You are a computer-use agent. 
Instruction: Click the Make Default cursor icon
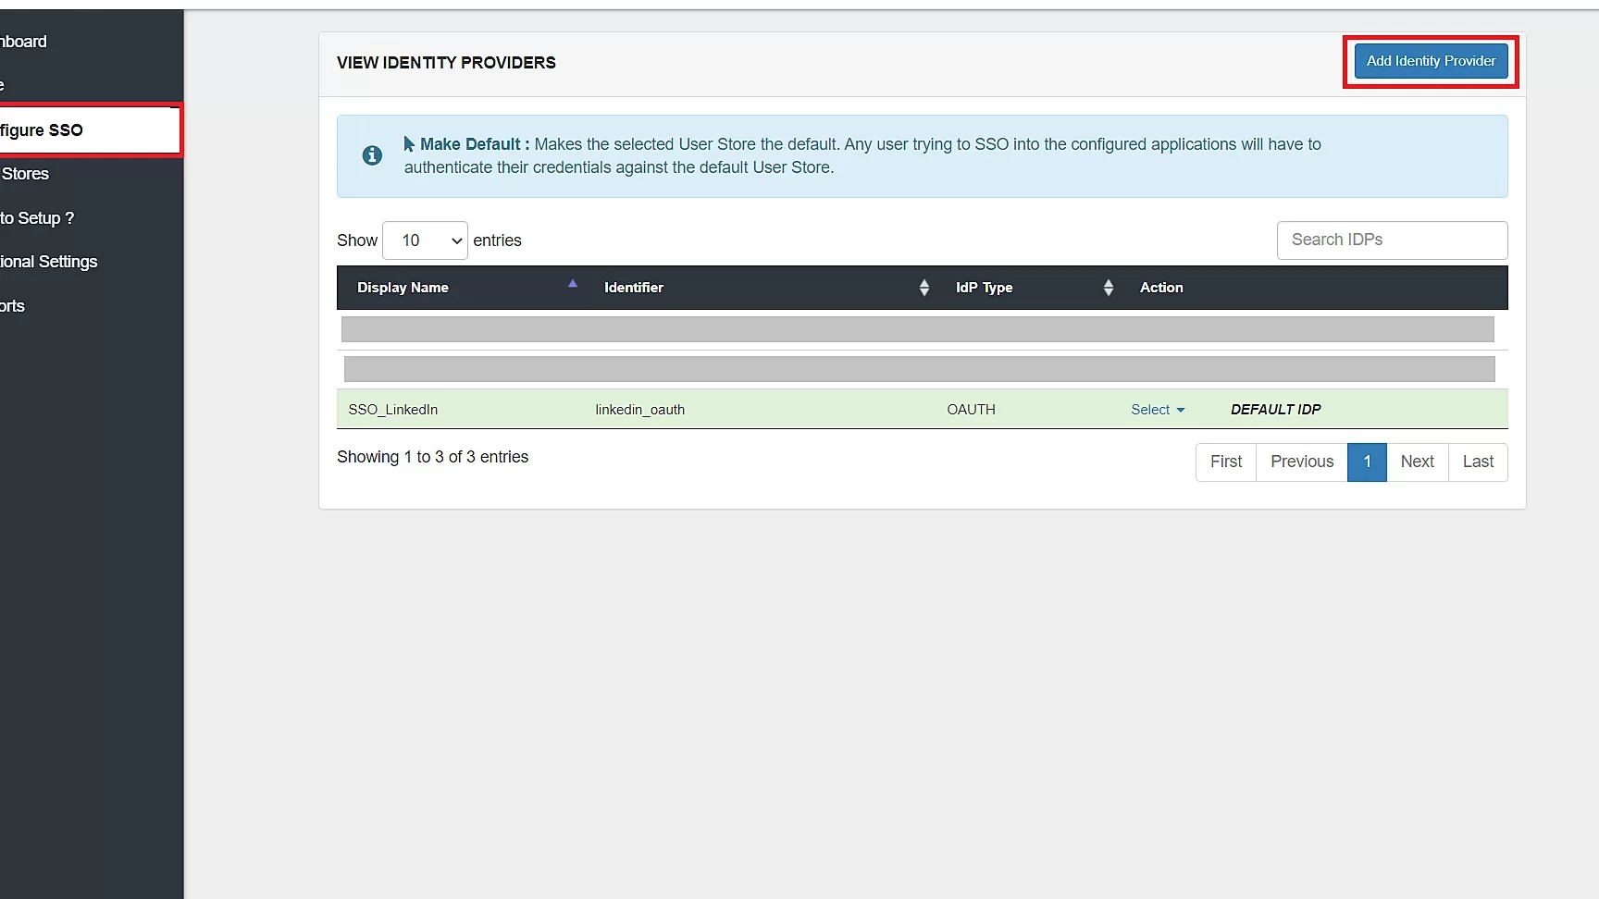(x=409, y=144)
